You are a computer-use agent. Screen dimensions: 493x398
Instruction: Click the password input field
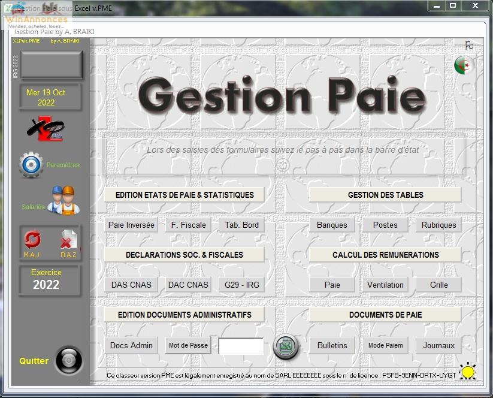click(x=241, y=346)
